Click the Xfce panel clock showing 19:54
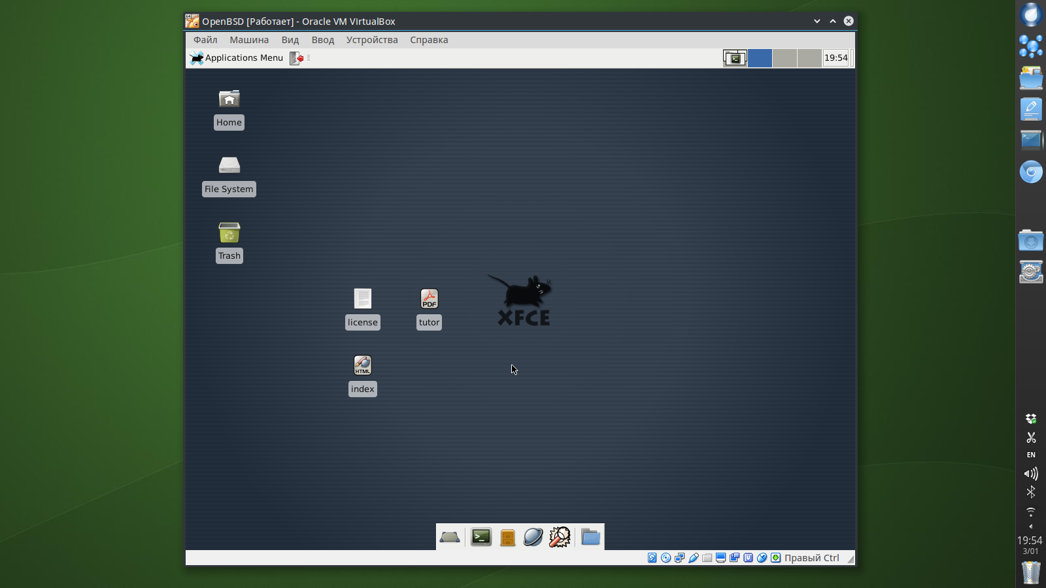The height and width of the screenshot is (588, 1046). point(835,58)
